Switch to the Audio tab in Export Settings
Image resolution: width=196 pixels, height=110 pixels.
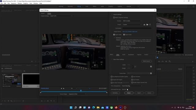click(x=124, y=55)
